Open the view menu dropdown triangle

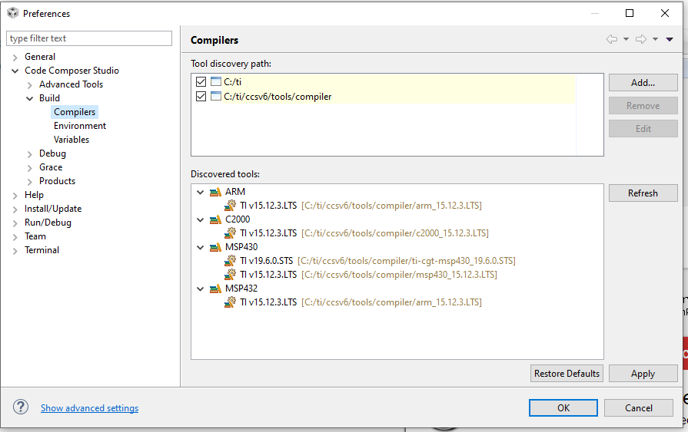[x=670, y=39]
